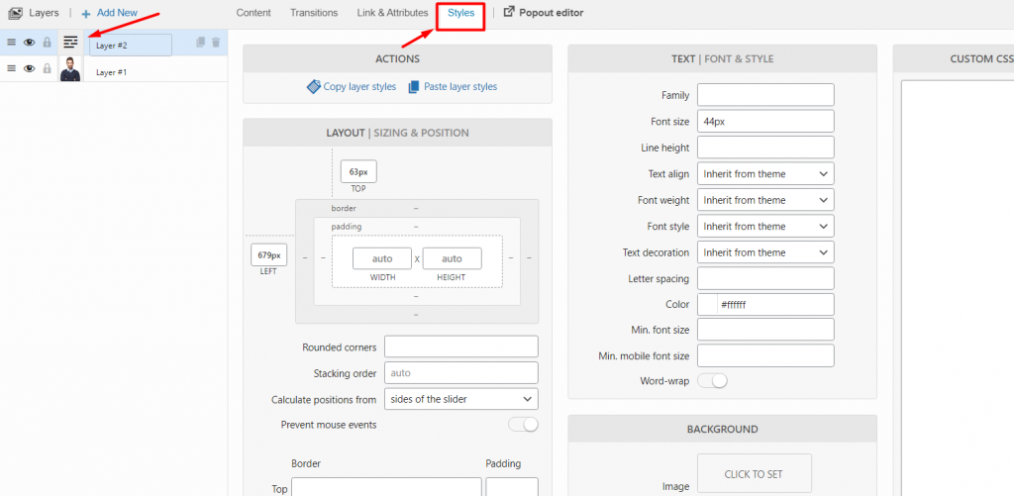Click the WIDTH auto field
Image resolution: width=1014 pixels, height=496 pixels.
click(382, 258)
